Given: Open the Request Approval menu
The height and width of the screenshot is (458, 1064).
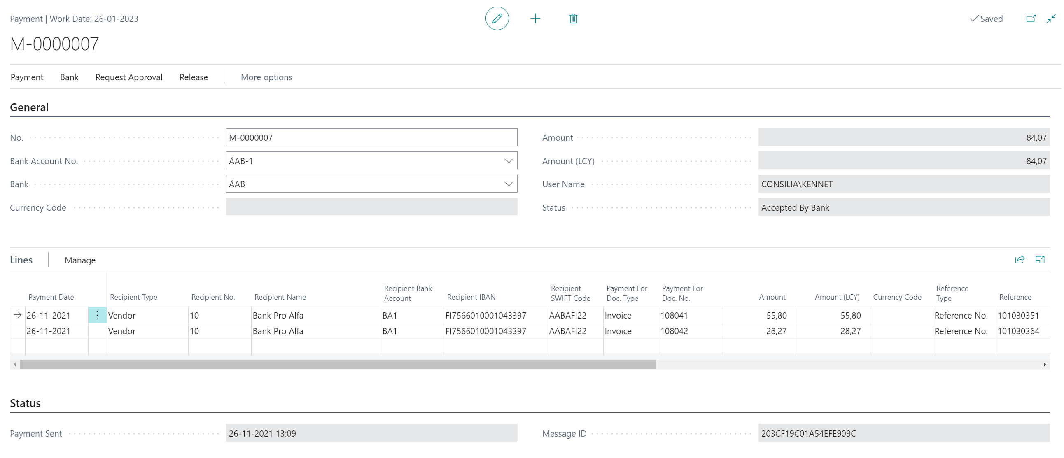Looking at the screenshot, I should [x=129, y=77].
